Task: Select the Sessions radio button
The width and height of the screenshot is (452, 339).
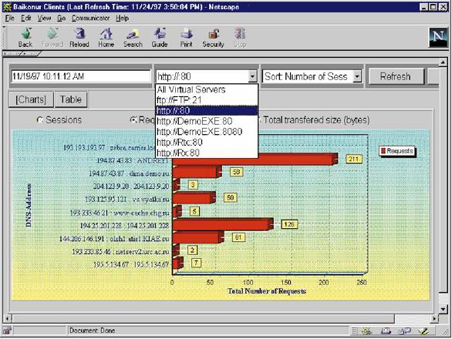Action: tap(40, 119)
